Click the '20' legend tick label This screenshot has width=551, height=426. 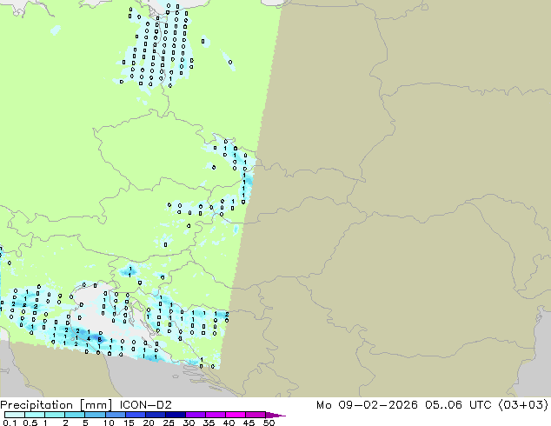pos(149,423)
